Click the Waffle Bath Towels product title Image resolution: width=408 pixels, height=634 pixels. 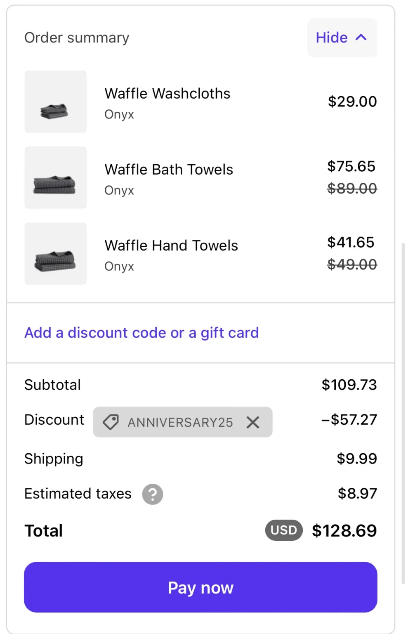[x=169, y=170]
